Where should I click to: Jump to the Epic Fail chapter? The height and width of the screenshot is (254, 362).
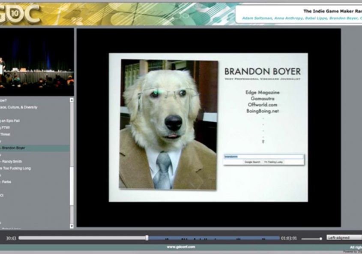click(11, 121)
